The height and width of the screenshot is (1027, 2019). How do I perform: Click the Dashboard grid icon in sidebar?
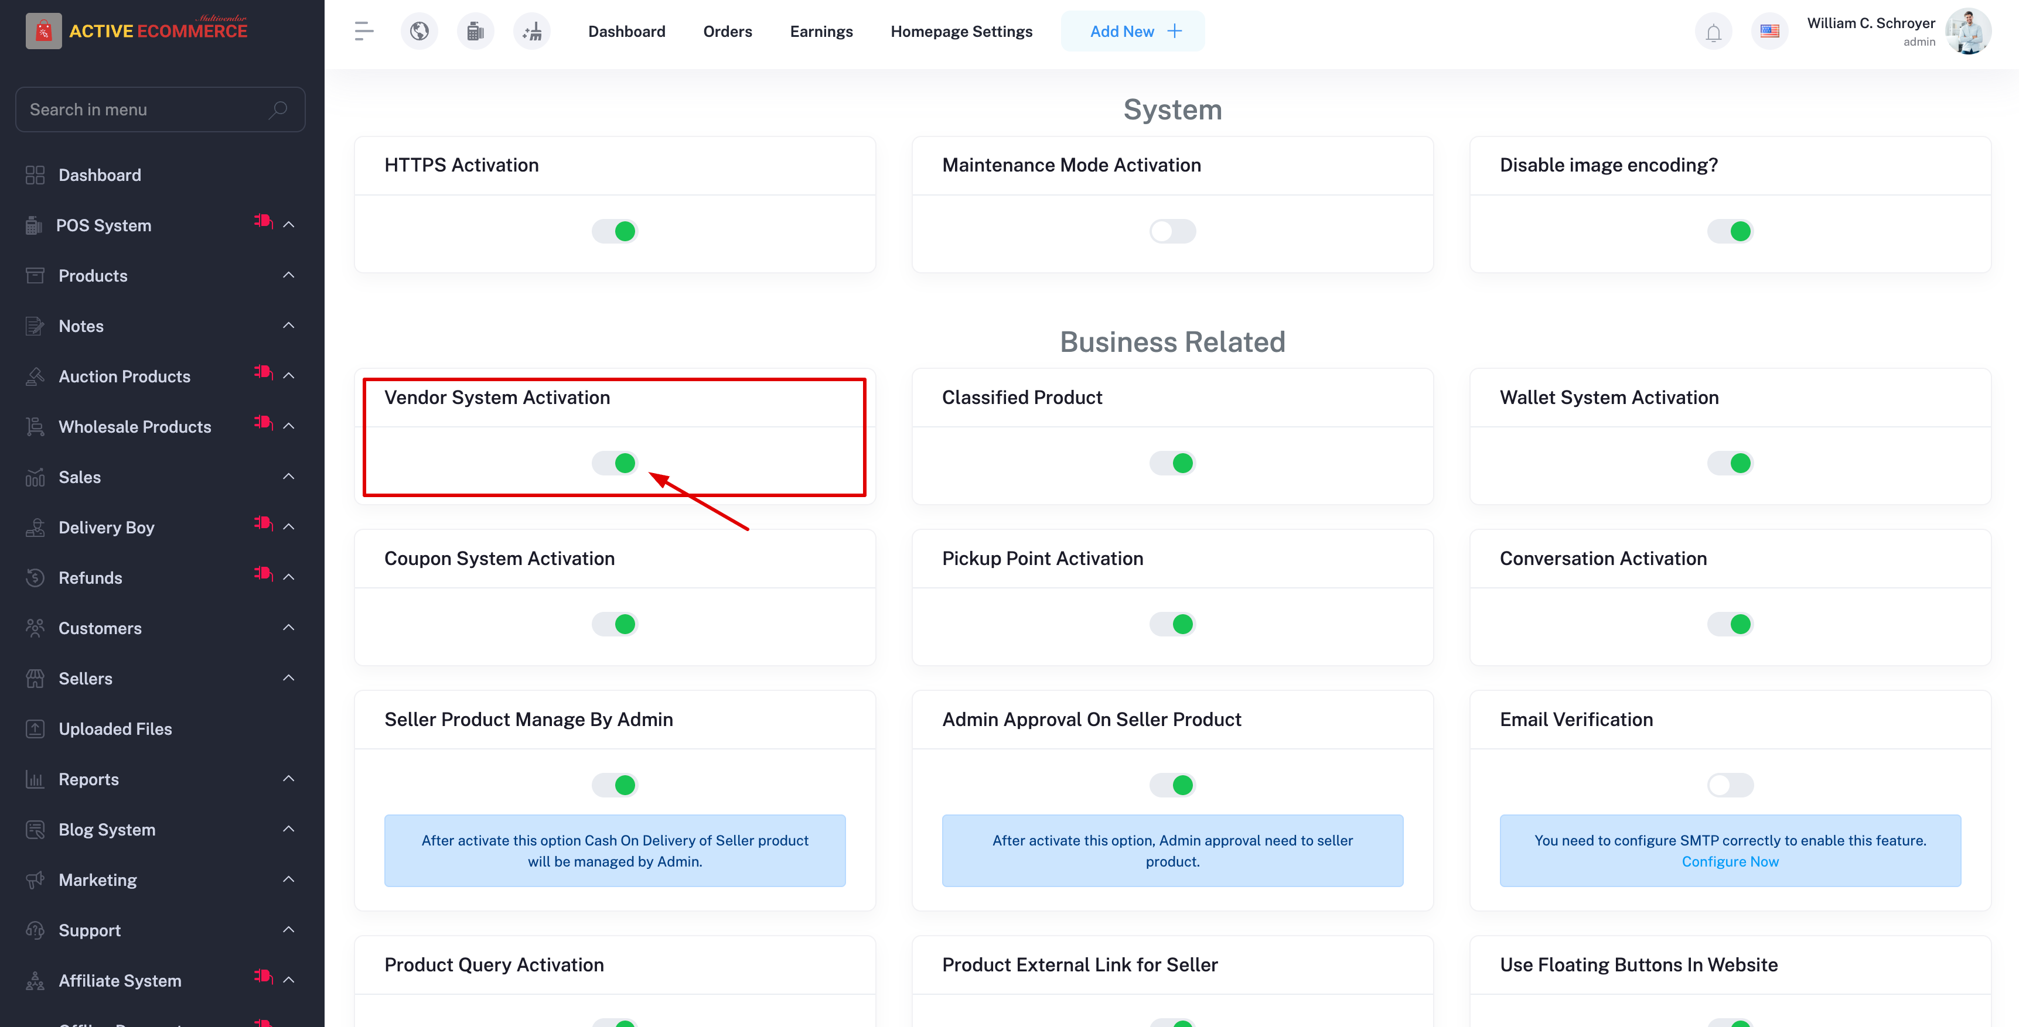click(x=35, y=174)
